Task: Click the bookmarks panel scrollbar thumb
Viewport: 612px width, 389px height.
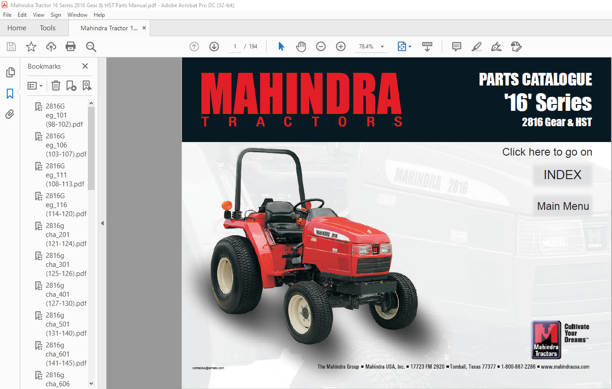Action: pos(91,148)
